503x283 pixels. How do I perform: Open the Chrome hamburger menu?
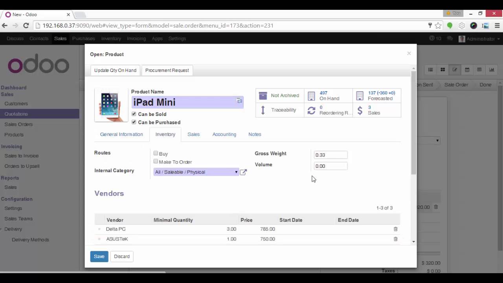(x=497, y=26)
